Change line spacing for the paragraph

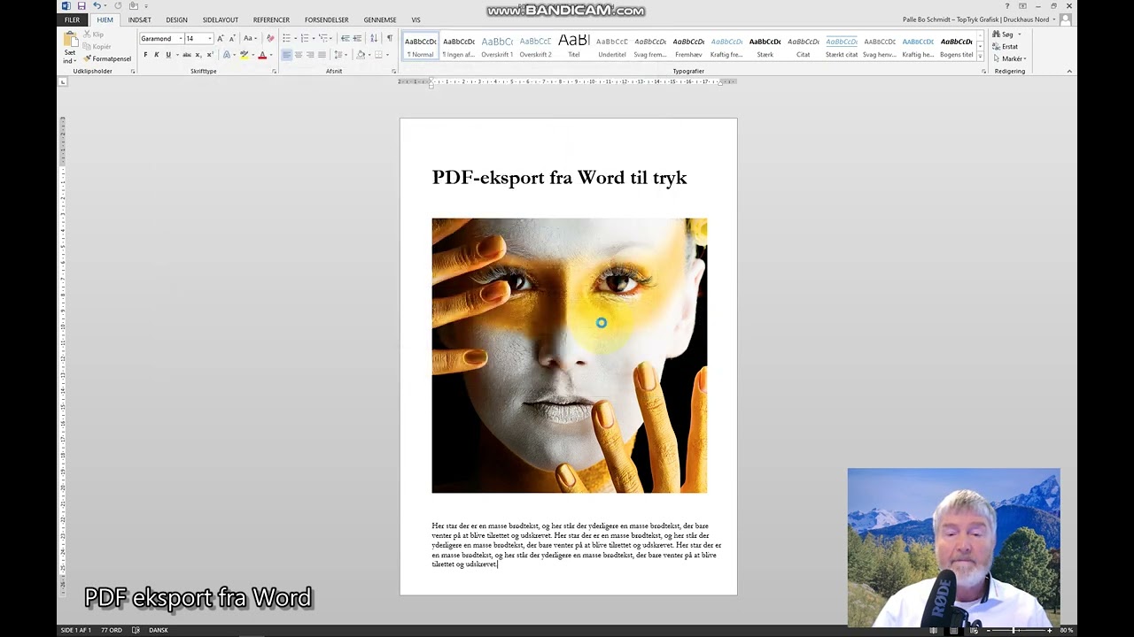pos(340,55)
